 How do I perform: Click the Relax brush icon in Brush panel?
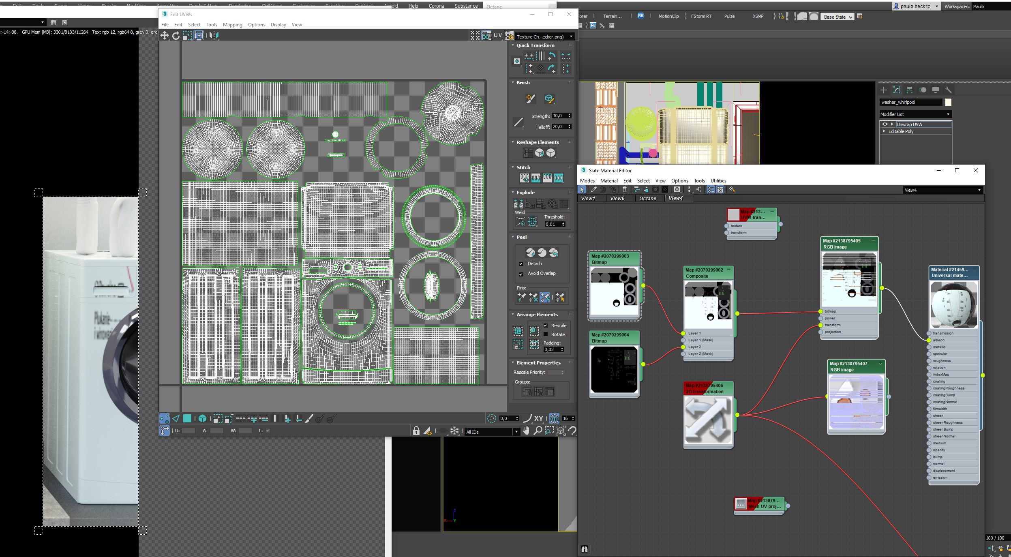(x=549, y=99)
